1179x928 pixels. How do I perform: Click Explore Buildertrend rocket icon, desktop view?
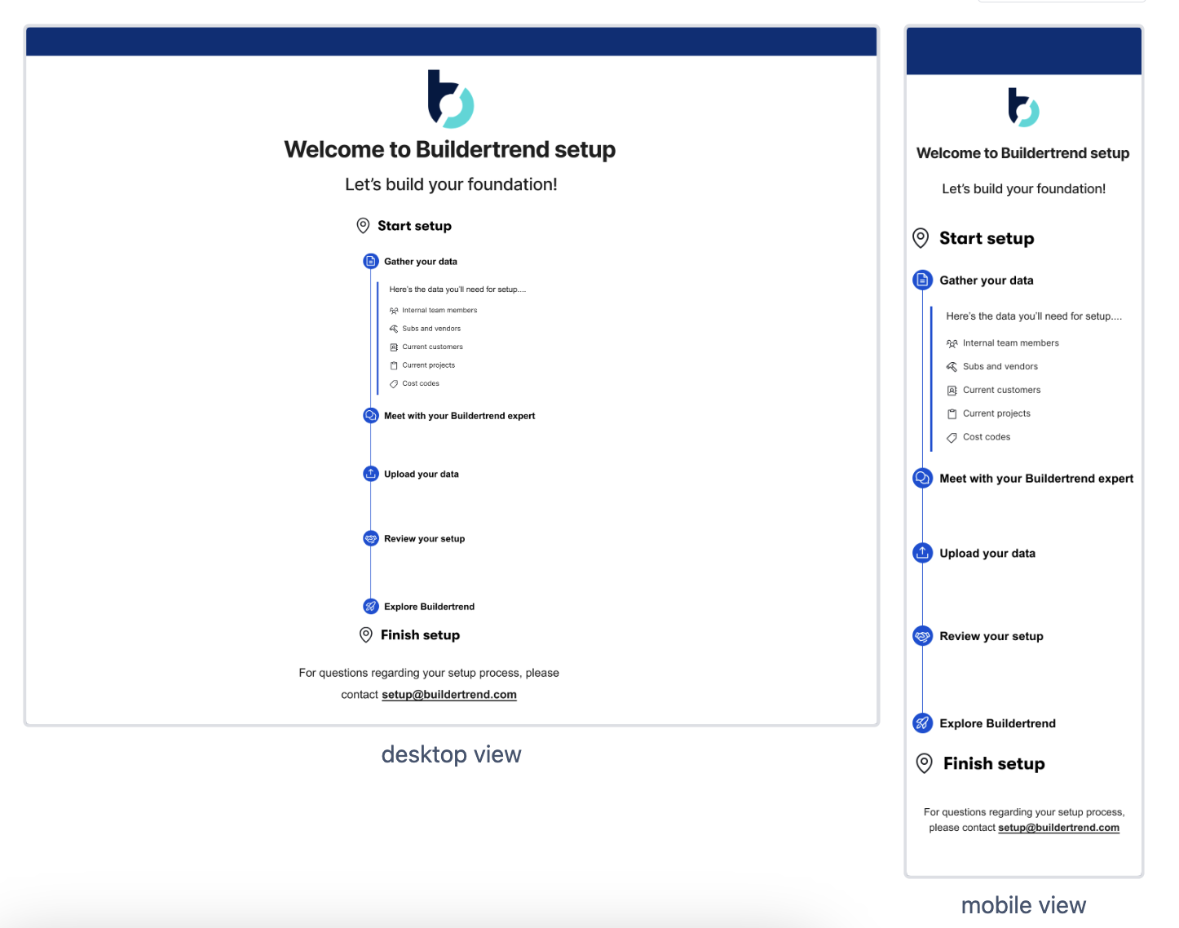coord(371,607)
